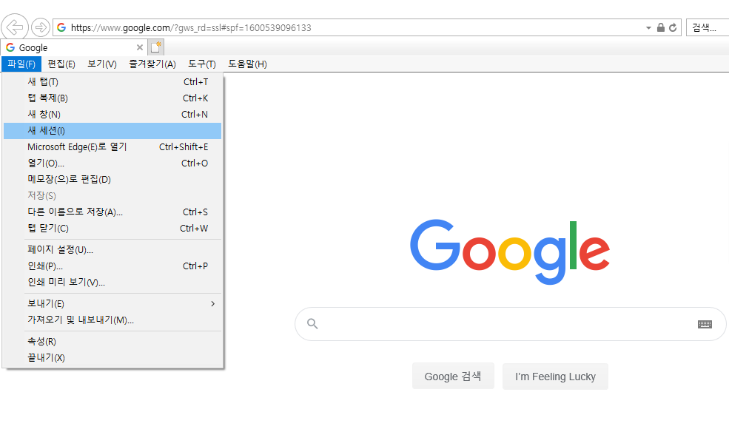Open the 즐겨찾기(A) menu
Viewport: 729px width, 432px height.
coord(152,64)
